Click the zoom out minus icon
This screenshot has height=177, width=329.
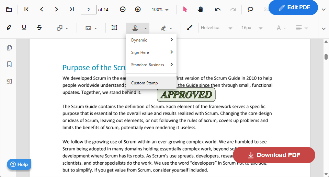[123, 10]
